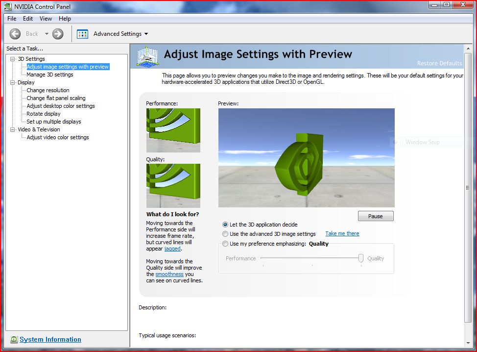Collapse the Video & Television tree node
Viewport: 477px width, 352px height.
click(12, 129)
